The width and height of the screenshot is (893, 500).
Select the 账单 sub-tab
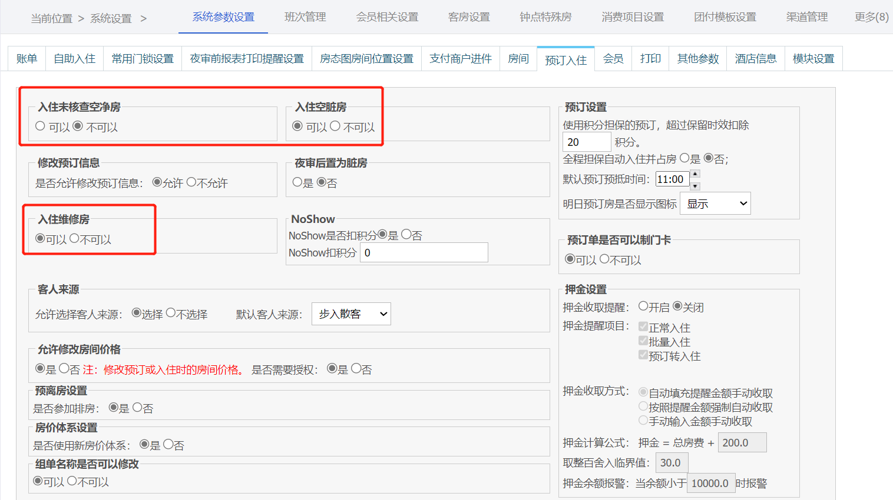tap(27, 59)
